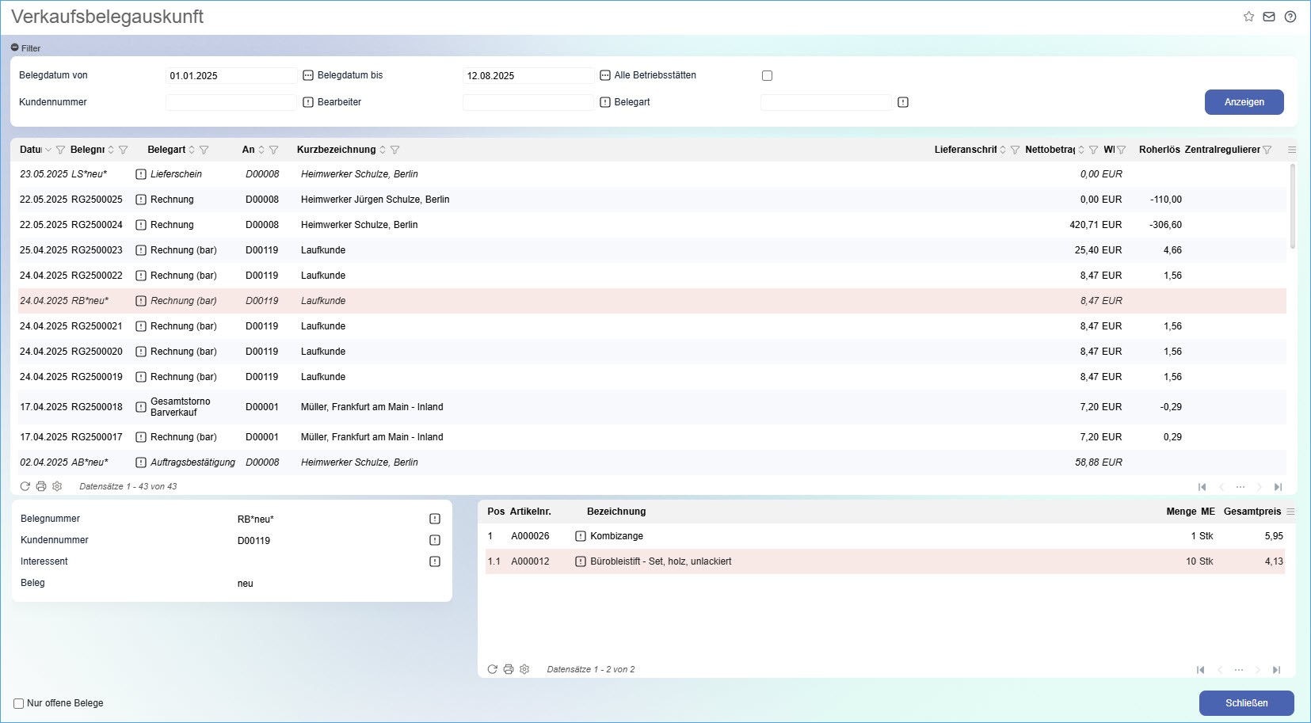Refresh the positions table
Image resolution: width=1311 pixels, height=723 pixels.
493,669
